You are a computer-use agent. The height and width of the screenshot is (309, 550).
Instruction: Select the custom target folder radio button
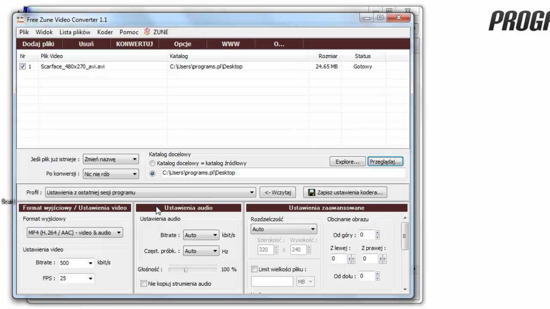pyautogui.click(x=152, y=173)
